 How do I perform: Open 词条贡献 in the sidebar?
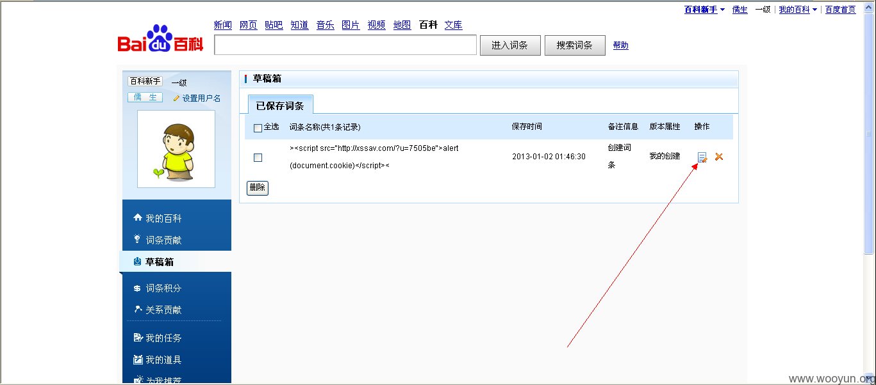pyautogui.click(x=163, y=240)
